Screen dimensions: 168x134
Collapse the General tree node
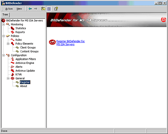coord(8,79)
